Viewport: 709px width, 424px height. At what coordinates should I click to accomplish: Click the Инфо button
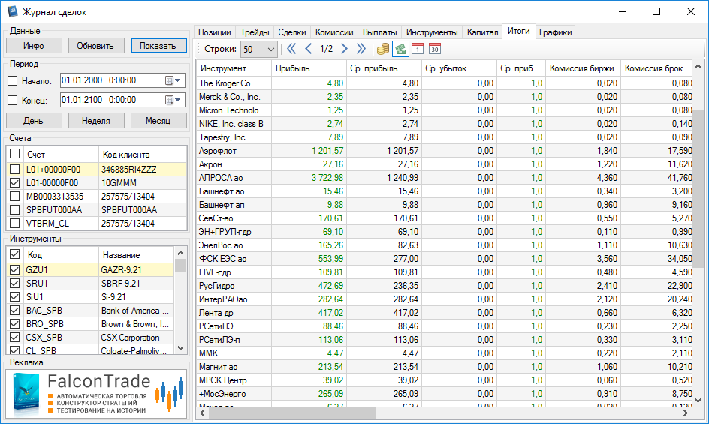tap(34, 46)
